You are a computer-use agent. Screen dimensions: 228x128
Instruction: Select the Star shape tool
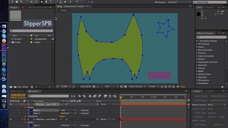pos(42,2)
